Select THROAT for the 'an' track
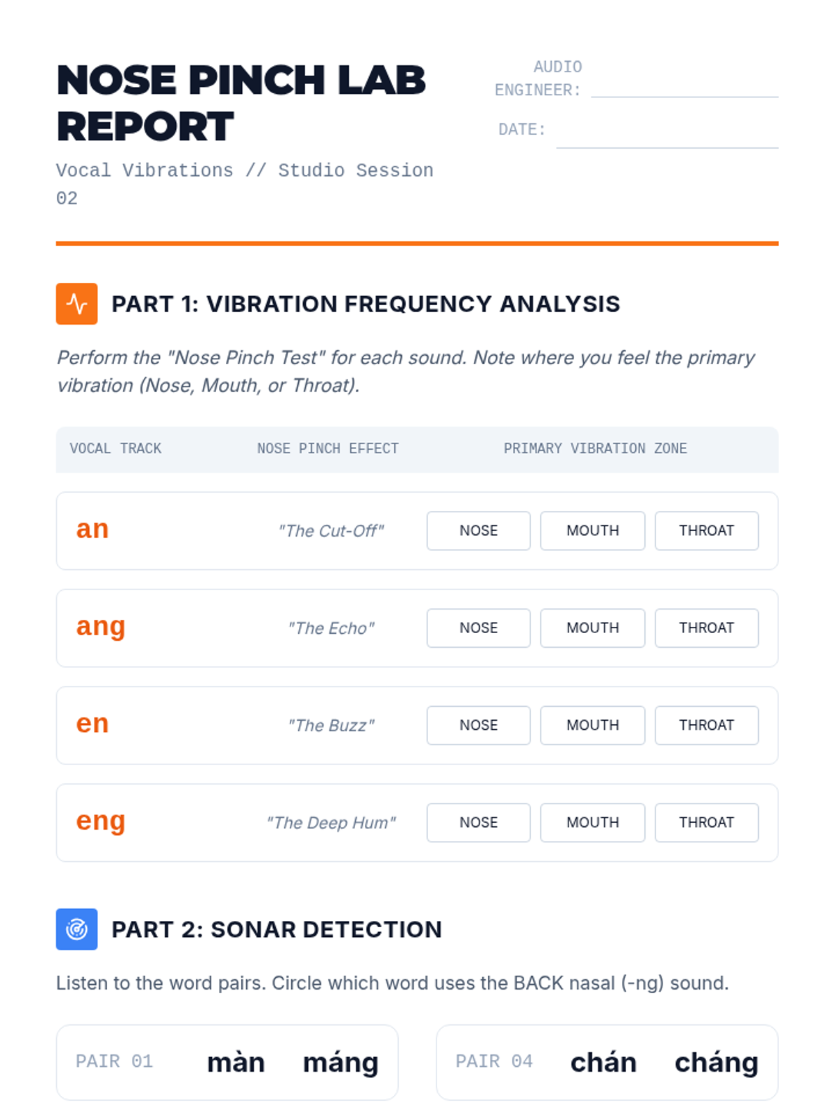Viewport: 834px width, 1112px height. click(x=706, y=531)
